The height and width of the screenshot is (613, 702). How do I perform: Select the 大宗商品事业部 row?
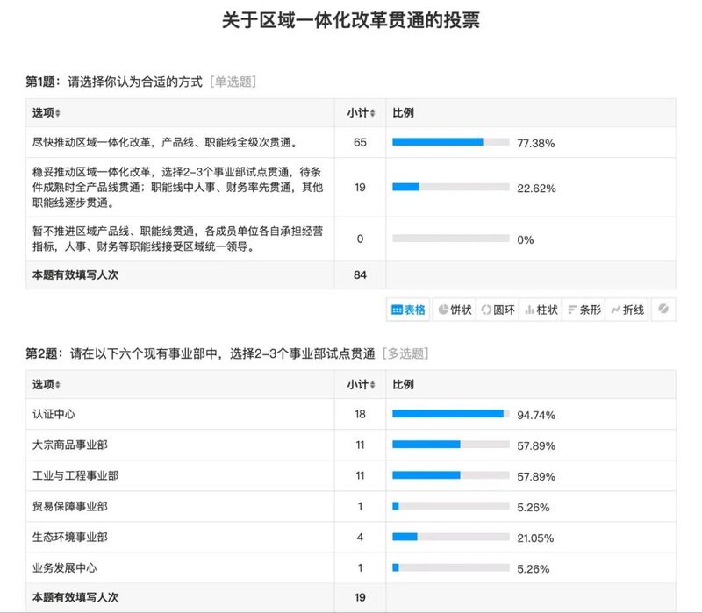pyautogui.click(x=351, y=445)
